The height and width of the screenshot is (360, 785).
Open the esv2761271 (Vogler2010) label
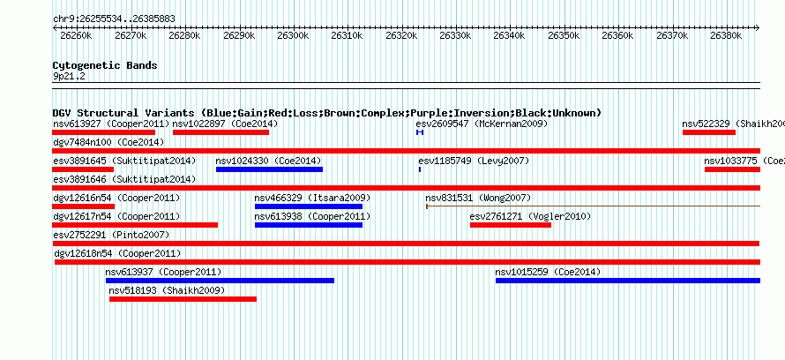530,216
